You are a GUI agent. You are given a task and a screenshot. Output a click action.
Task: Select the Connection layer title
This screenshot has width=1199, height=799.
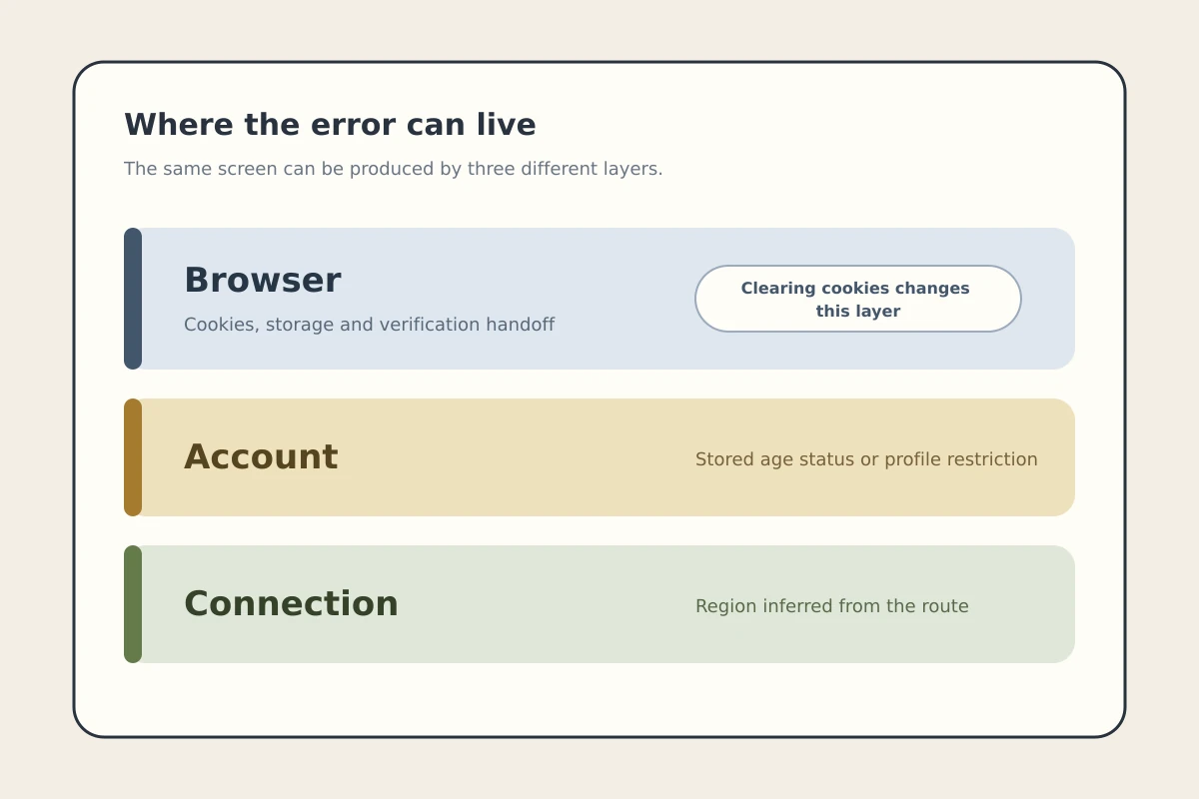click(291, 603)
